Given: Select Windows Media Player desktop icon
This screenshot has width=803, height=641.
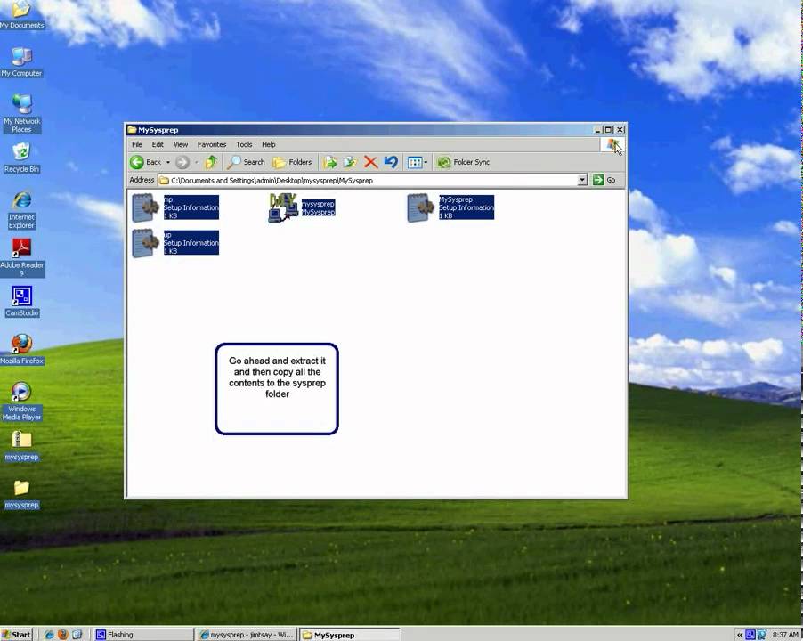Looking at the screenshot, I should [21, 402].
